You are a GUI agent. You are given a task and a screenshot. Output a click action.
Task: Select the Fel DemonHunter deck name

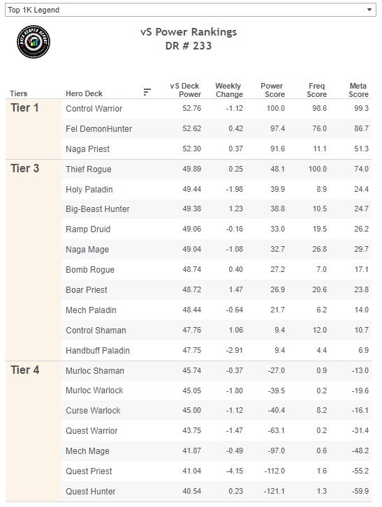98,129
